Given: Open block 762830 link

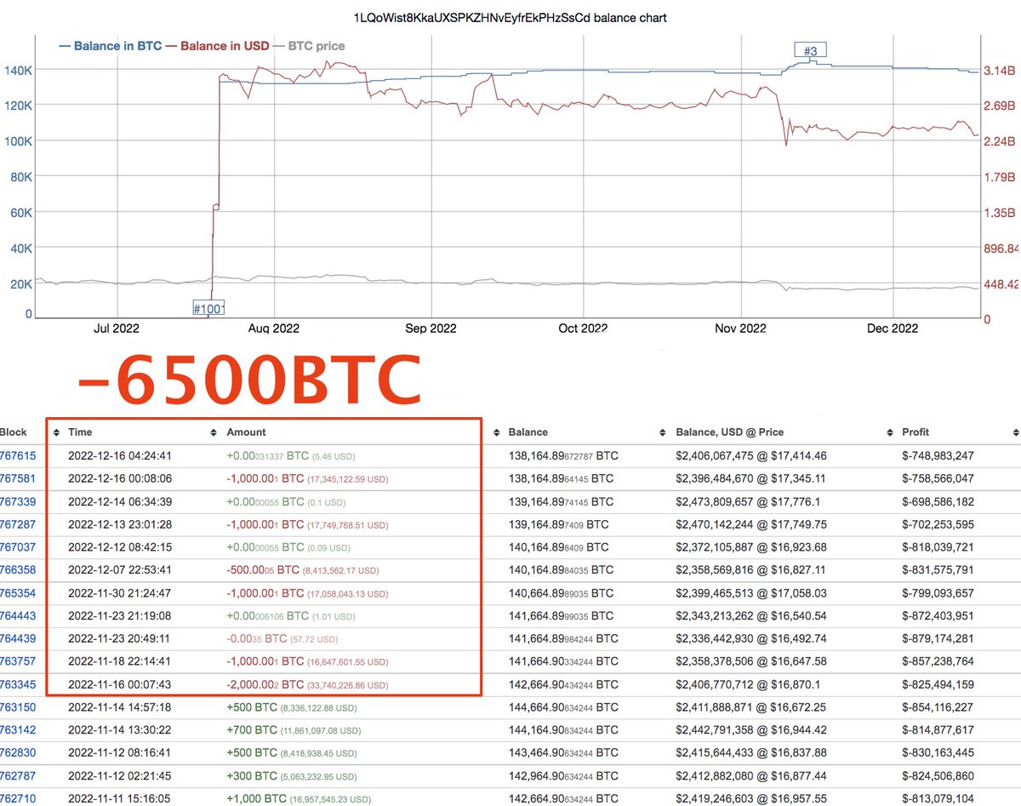Looking at the screenshot, I should 17,752.
